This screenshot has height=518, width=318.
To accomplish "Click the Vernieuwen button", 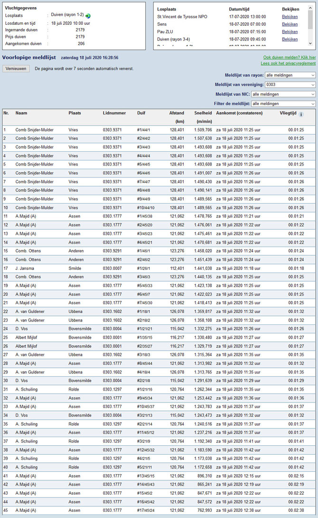I will [16, 68].
